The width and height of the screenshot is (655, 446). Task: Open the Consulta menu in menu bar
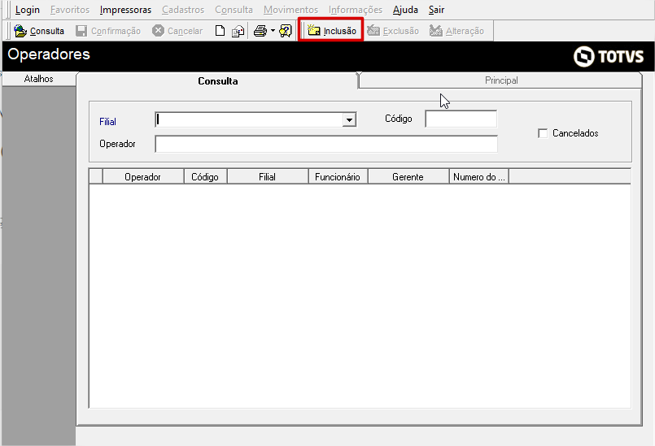[x=234, y=10]
